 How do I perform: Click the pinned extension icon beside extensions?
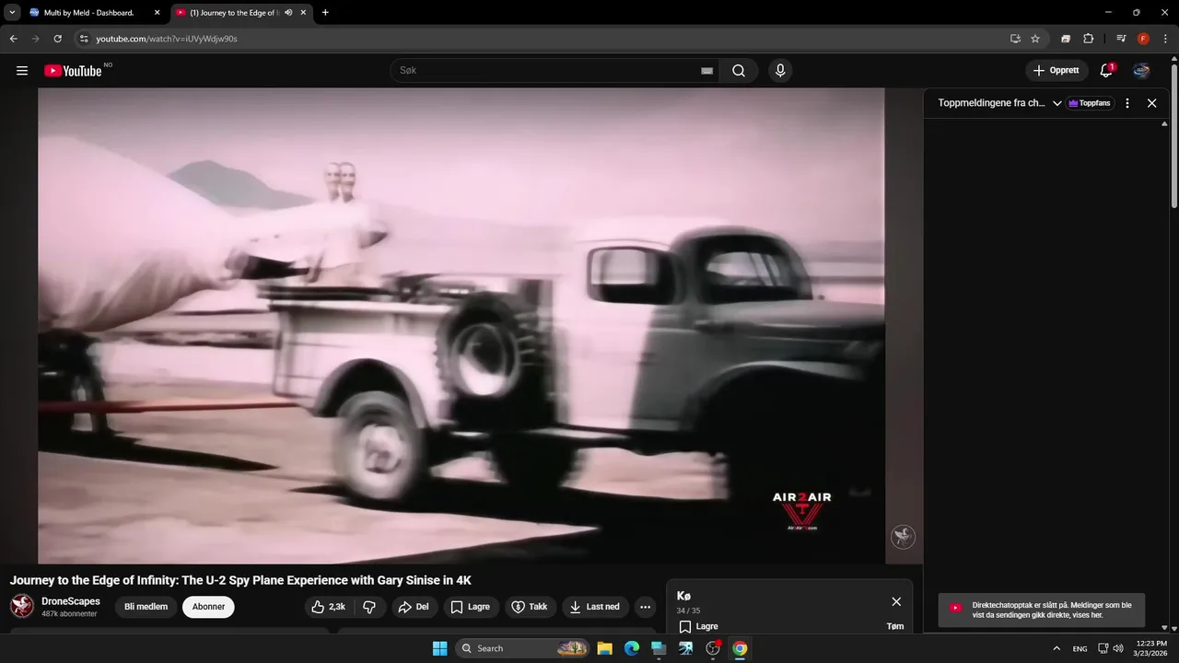pyautogui.click(x=1066, y=39)
